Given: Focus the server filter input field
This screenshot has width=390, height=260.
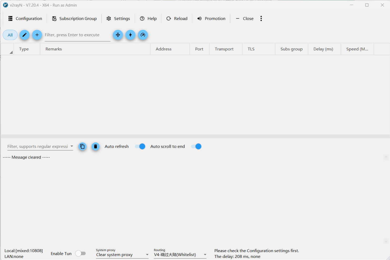Looking at the screenshot, I should click(x=78, y=35).
